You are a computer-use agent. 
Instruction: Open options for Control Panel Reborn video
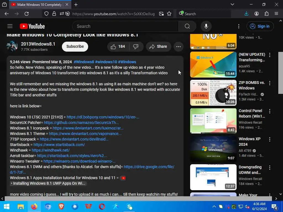coord(270,111)
